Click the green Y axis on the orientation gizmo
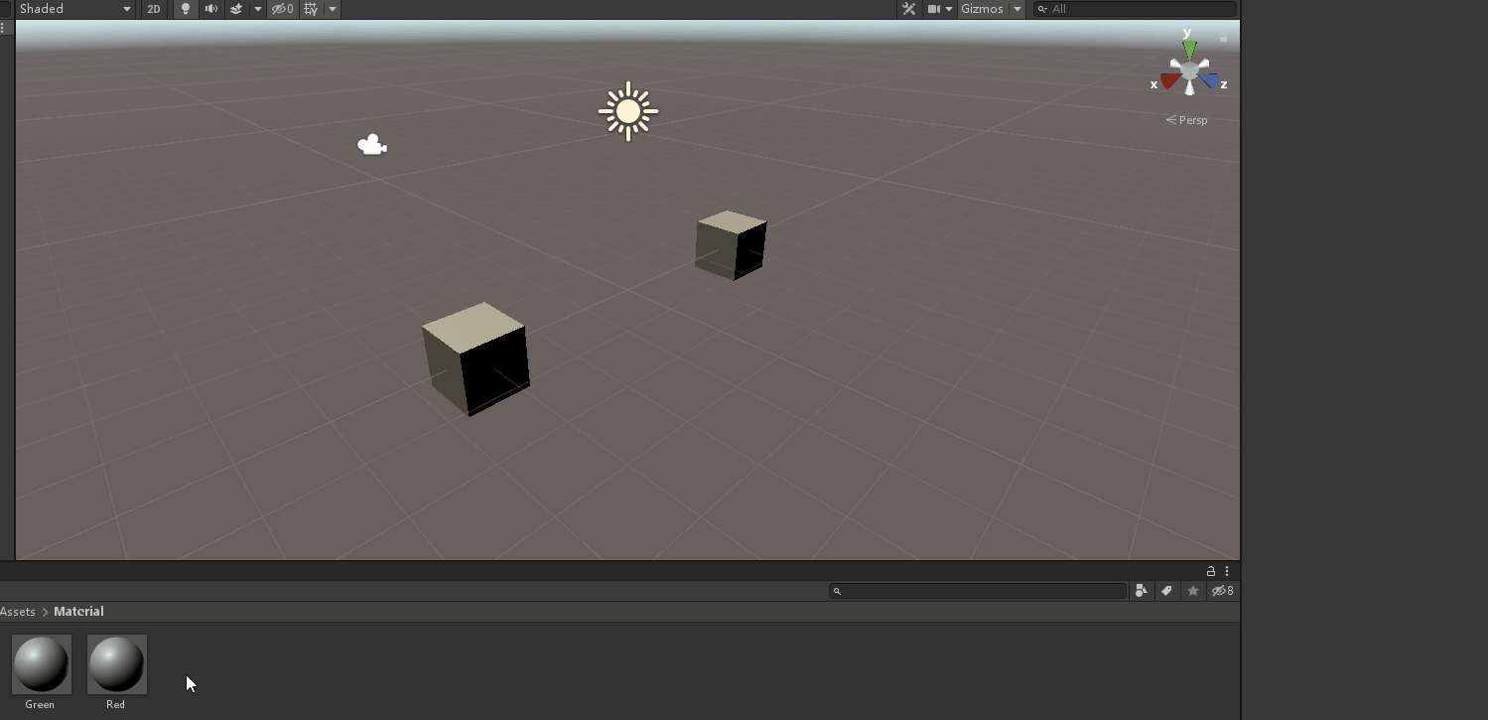The height and width of the screenshot is (720, 1488). (x=1189, y=48)
